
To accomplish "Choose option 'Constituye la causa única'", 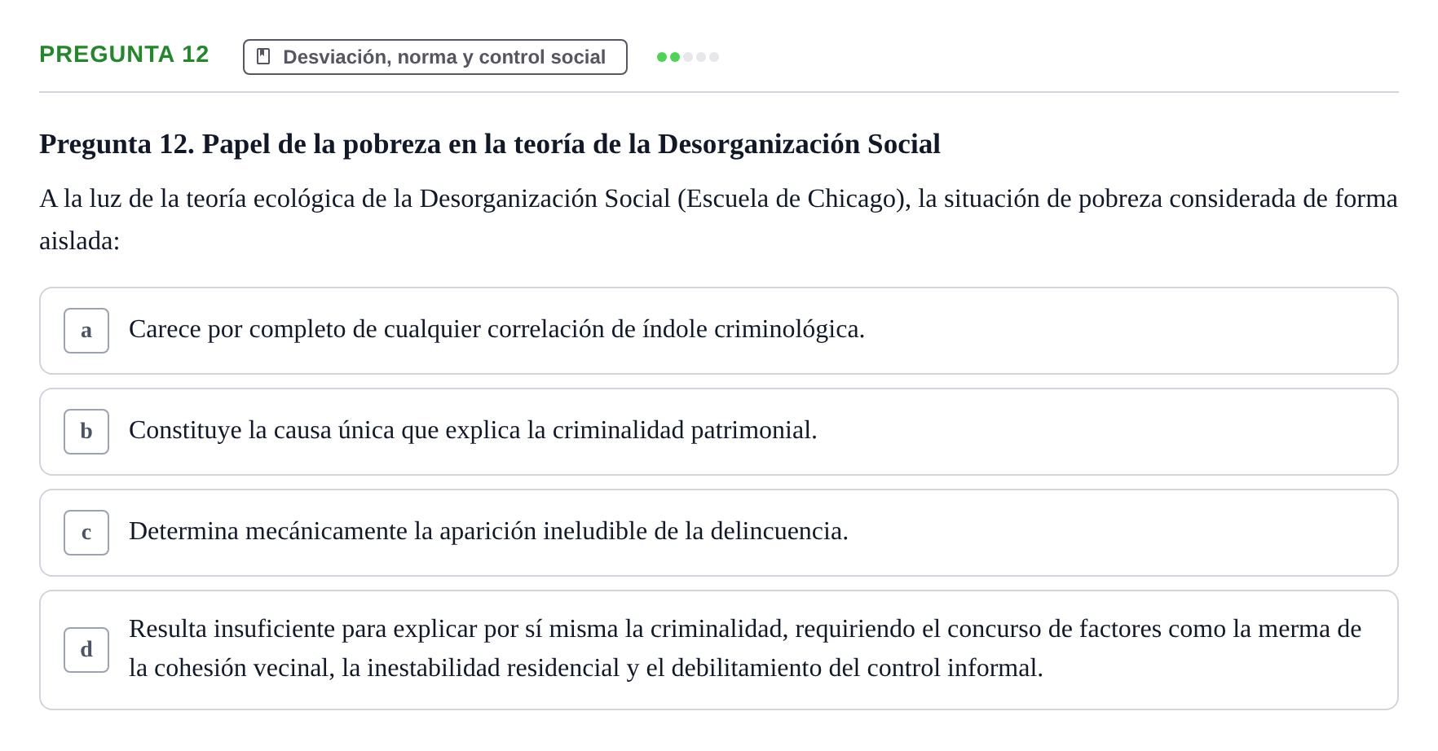I will [719, 432].
